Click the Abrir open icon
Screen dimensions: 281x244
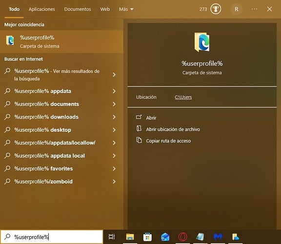pyautogui.click(x=139, y=117)
